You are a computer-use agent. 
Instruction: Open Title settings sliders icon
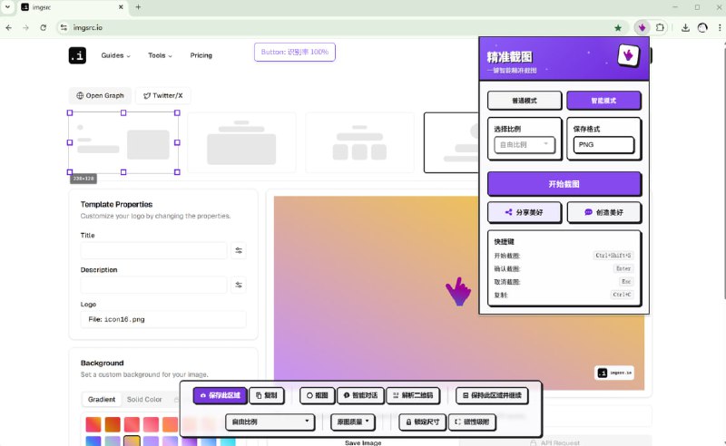coord(239,251)
